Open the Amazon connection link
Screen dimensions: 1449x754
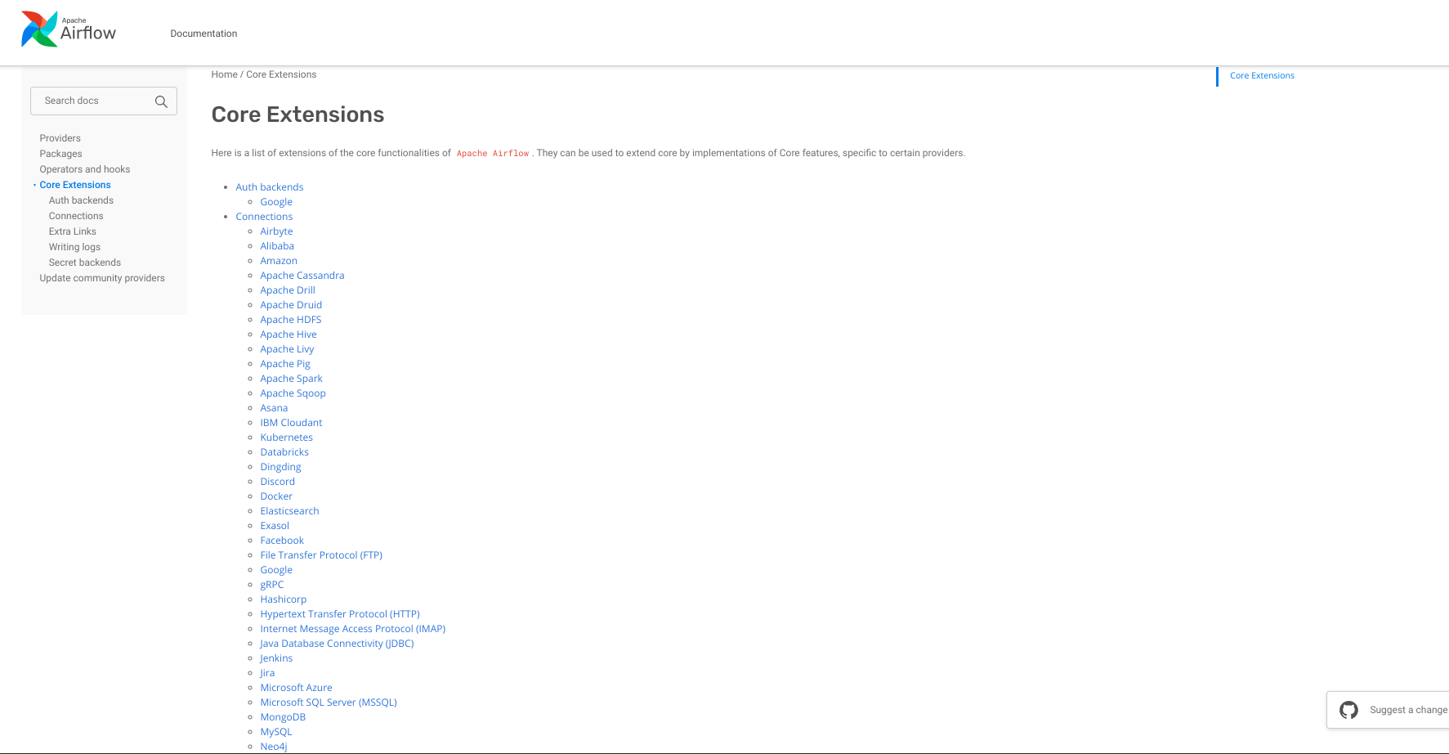coord(279,261)
